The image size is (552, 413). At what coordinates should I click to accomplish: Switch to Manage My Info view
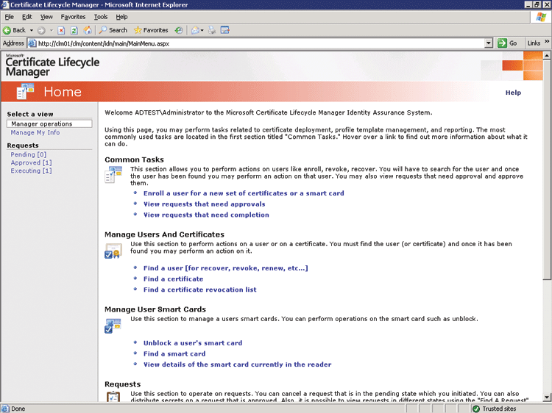35,132
